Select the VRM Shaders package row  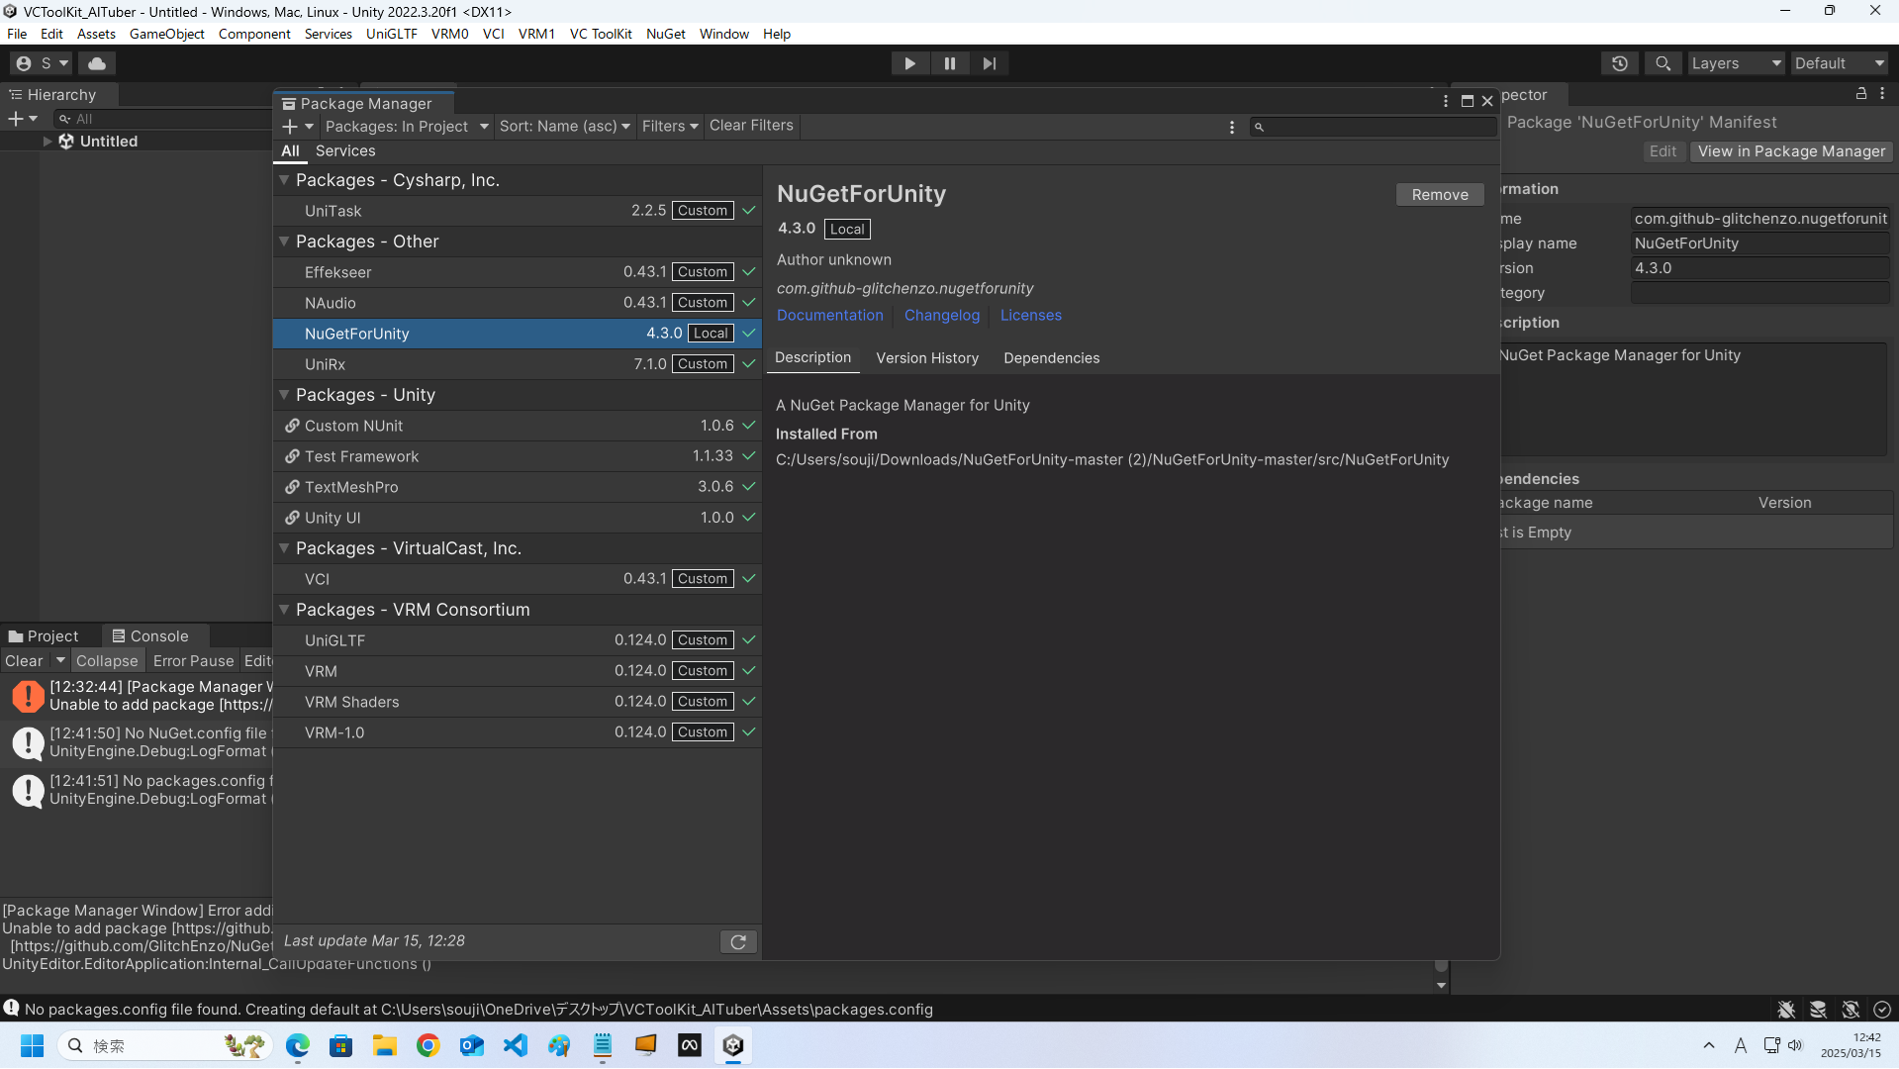coord(518,702)
